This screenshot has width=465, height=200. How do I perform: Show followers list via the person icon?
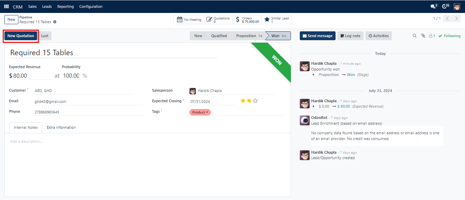(432, 36)
